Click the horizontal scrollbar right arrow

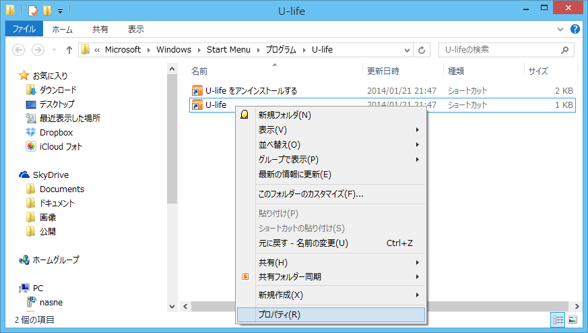(x=577, y=306)
